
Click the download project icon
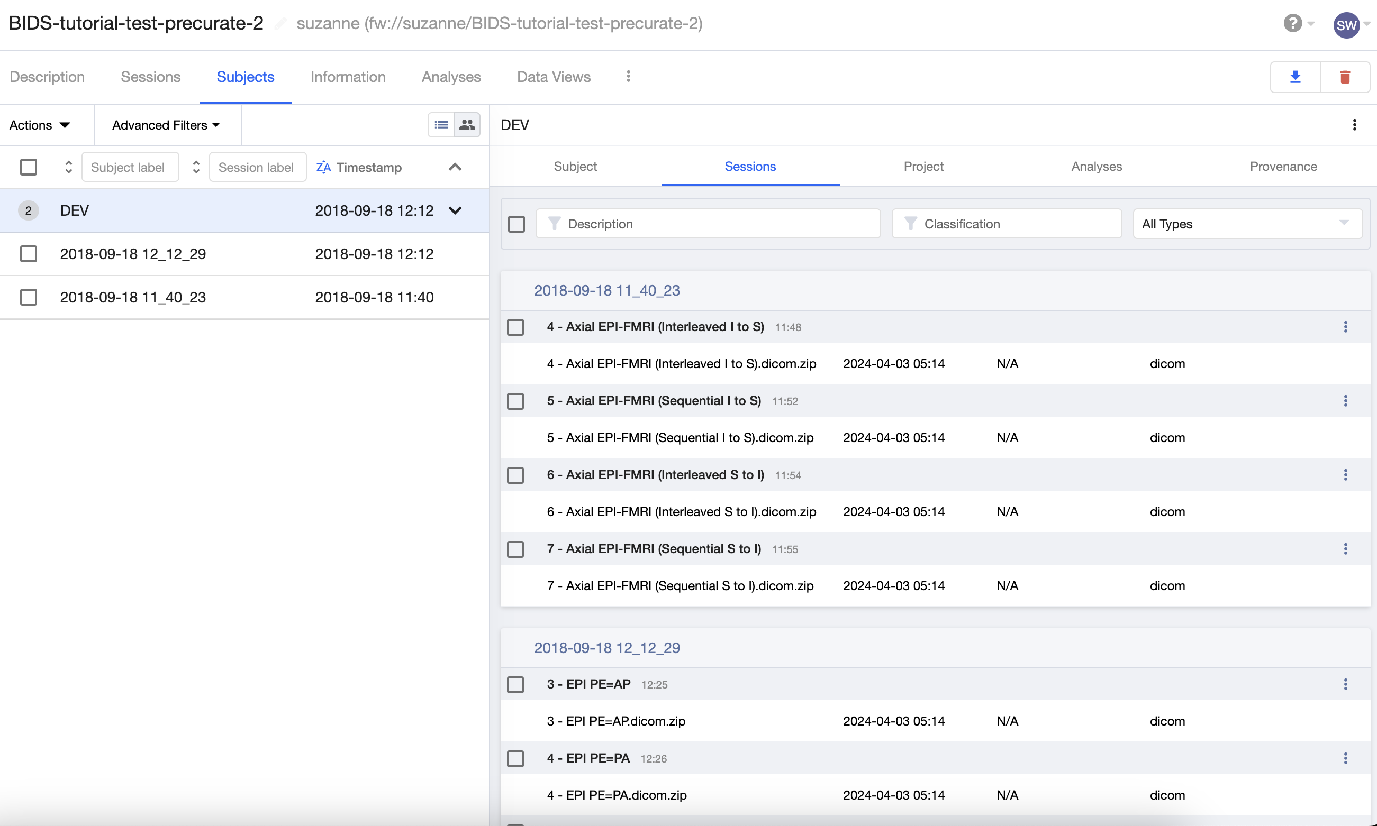point(1295,77)
